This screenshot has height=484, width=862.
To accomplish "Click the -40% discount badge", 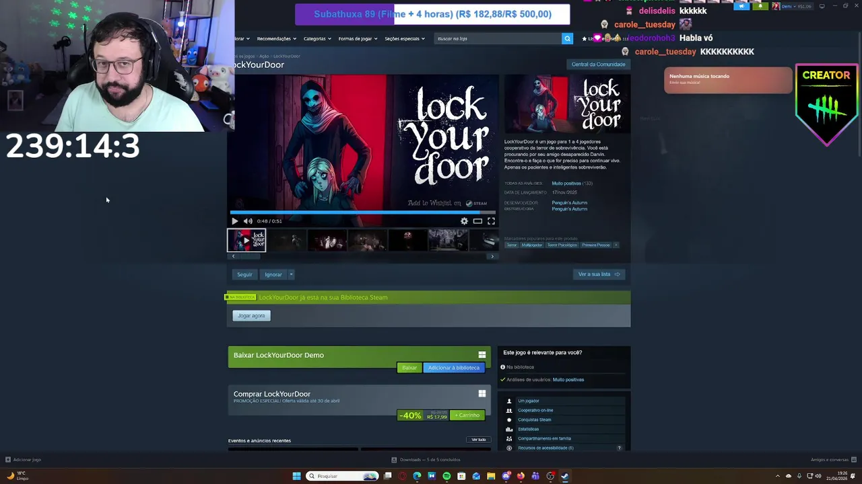I will click(410, 415).
